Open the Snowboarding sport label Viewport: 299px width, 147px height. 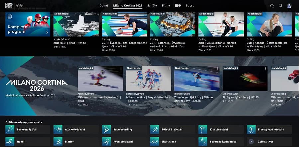click(x=123, y=130)
